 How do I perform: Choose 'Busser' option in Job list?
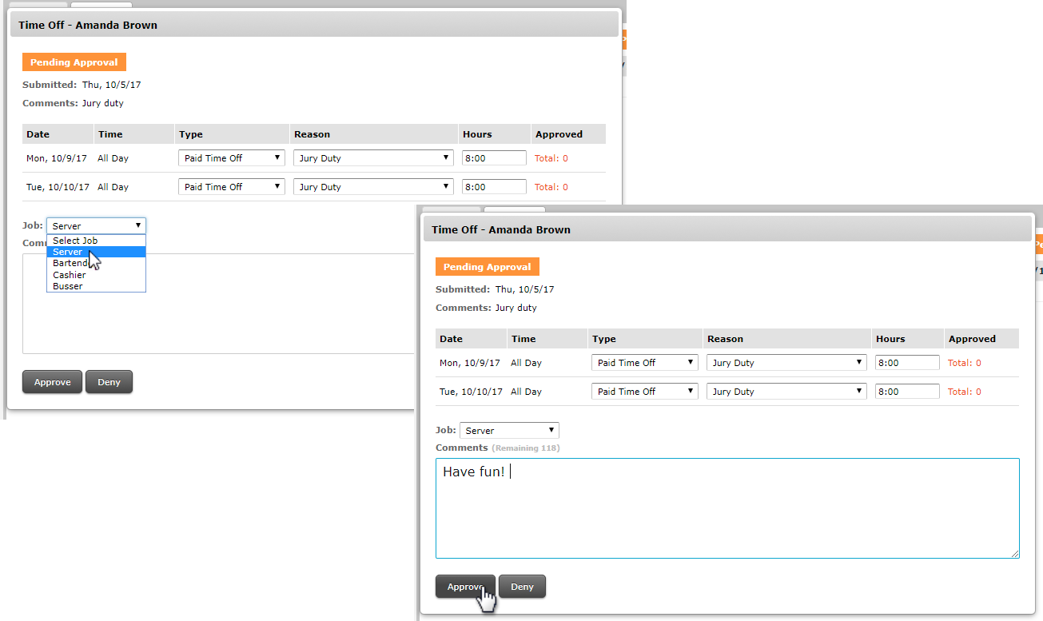[x=96, y=286]
